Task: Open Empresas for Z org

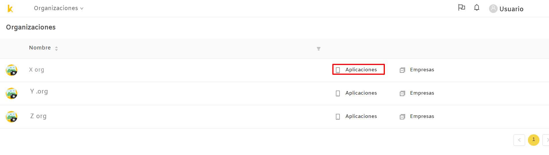Action: tap(417, 116)
